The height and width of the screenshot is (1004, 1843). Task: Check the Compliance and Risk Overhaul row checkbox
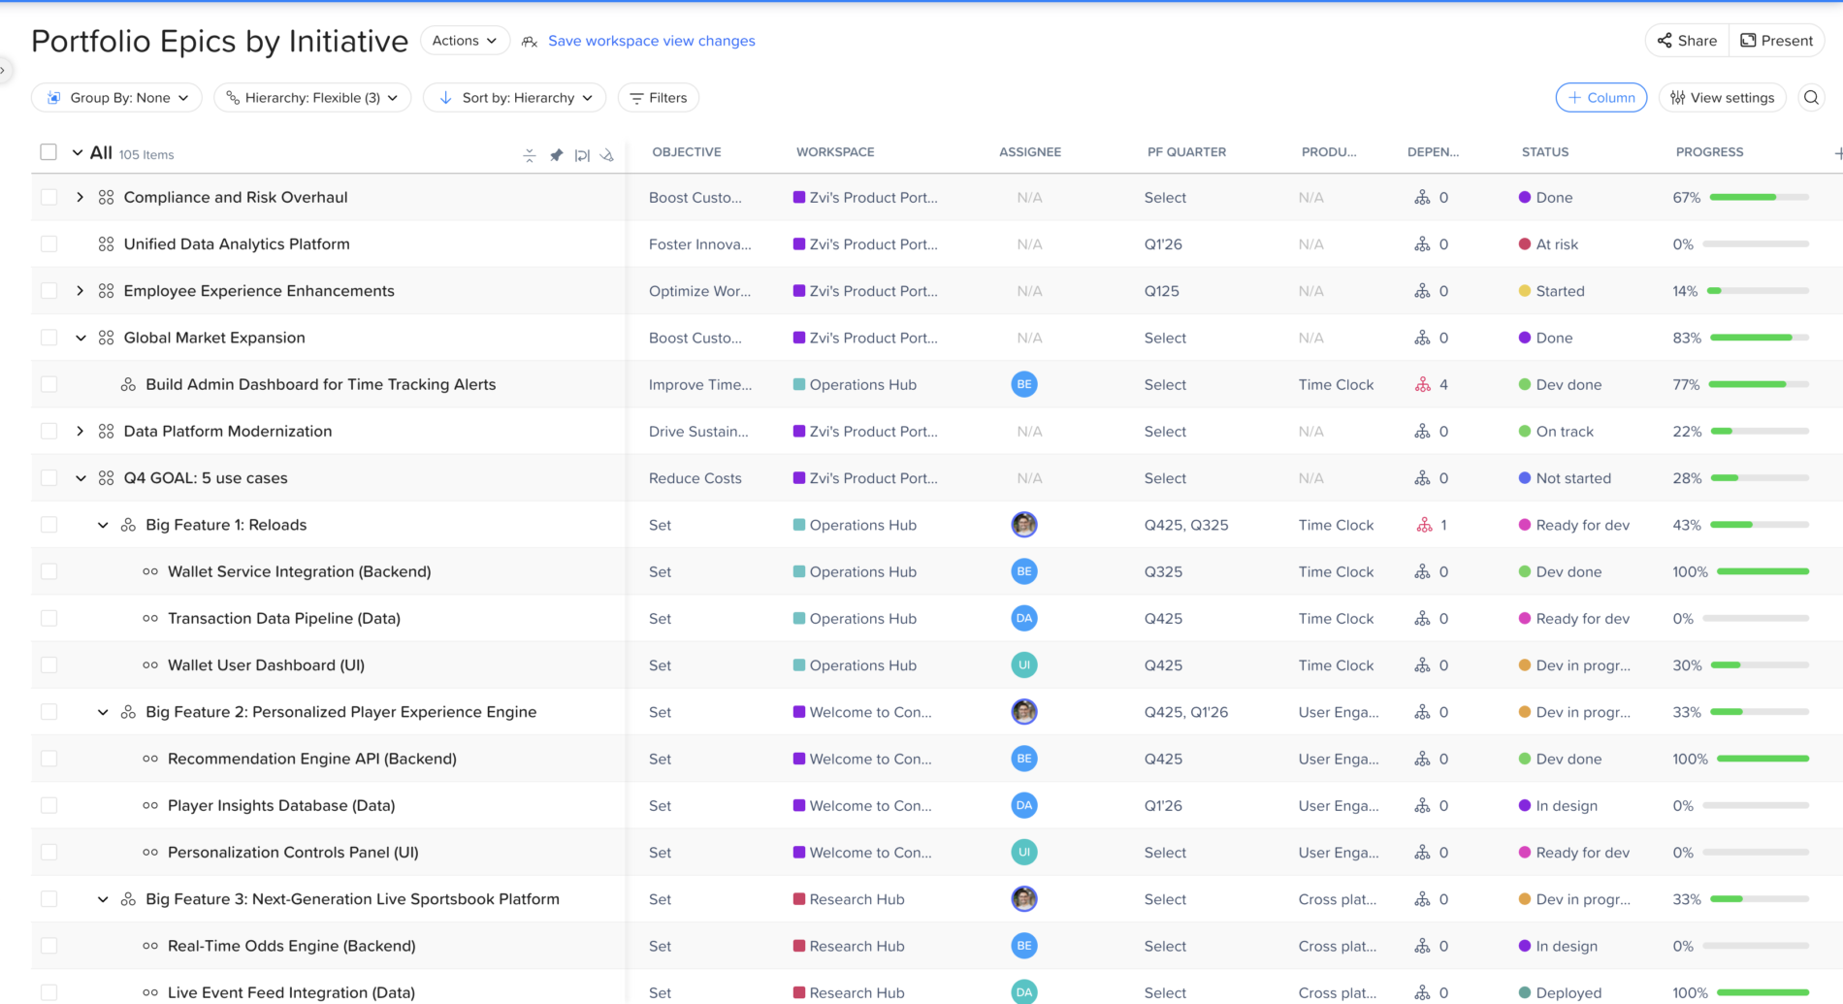click(48, 198)
